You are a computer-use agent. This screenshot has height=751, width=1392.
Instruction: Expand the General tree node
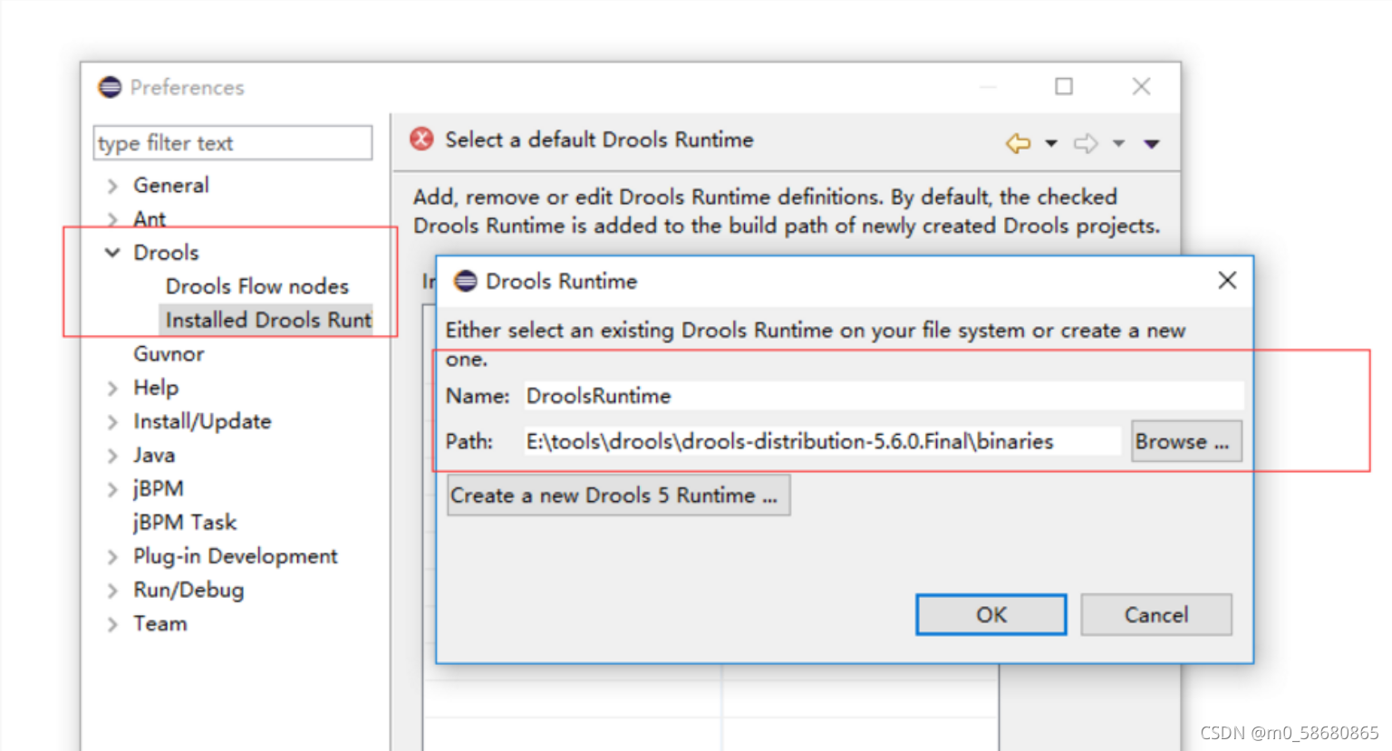point(112,186)
